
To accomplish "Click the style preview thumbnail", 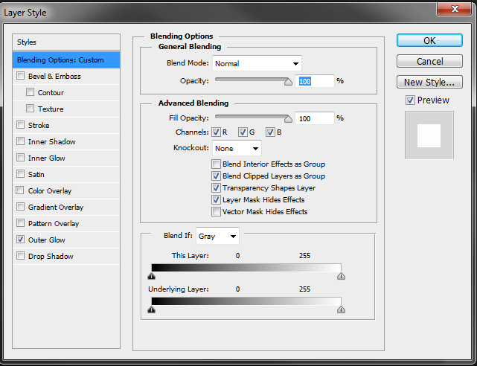I will tap(429, 135).
